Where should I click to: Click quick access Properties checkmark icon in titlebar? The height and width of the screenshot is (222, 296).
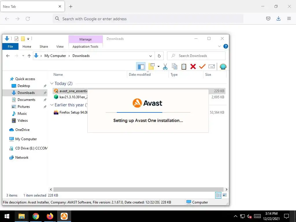point(16,39)
